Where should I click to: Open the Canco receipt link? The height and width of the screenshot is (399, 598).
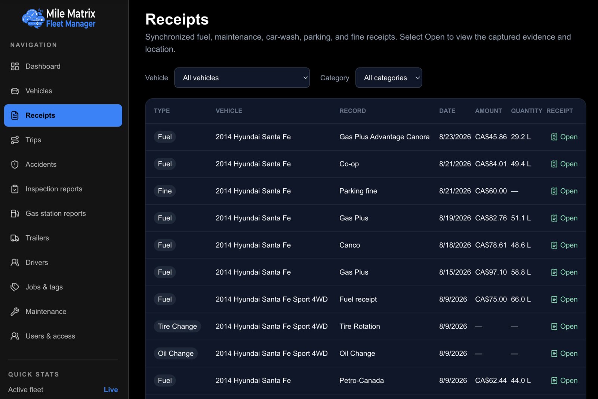(x=564, y=245)
